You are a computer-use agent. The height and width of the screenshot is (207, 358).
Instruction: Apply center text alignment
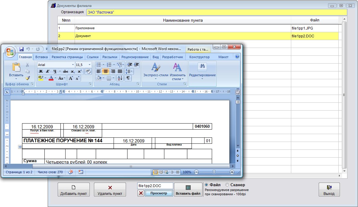coord(106,71)
